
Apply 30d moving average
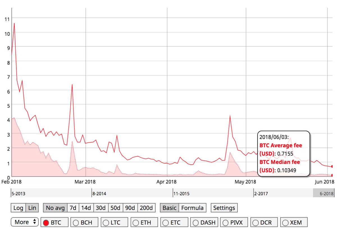pos(101,208)
